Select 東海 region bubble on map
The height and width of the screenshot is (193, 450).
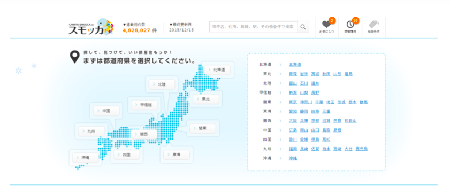pos(177,155)
